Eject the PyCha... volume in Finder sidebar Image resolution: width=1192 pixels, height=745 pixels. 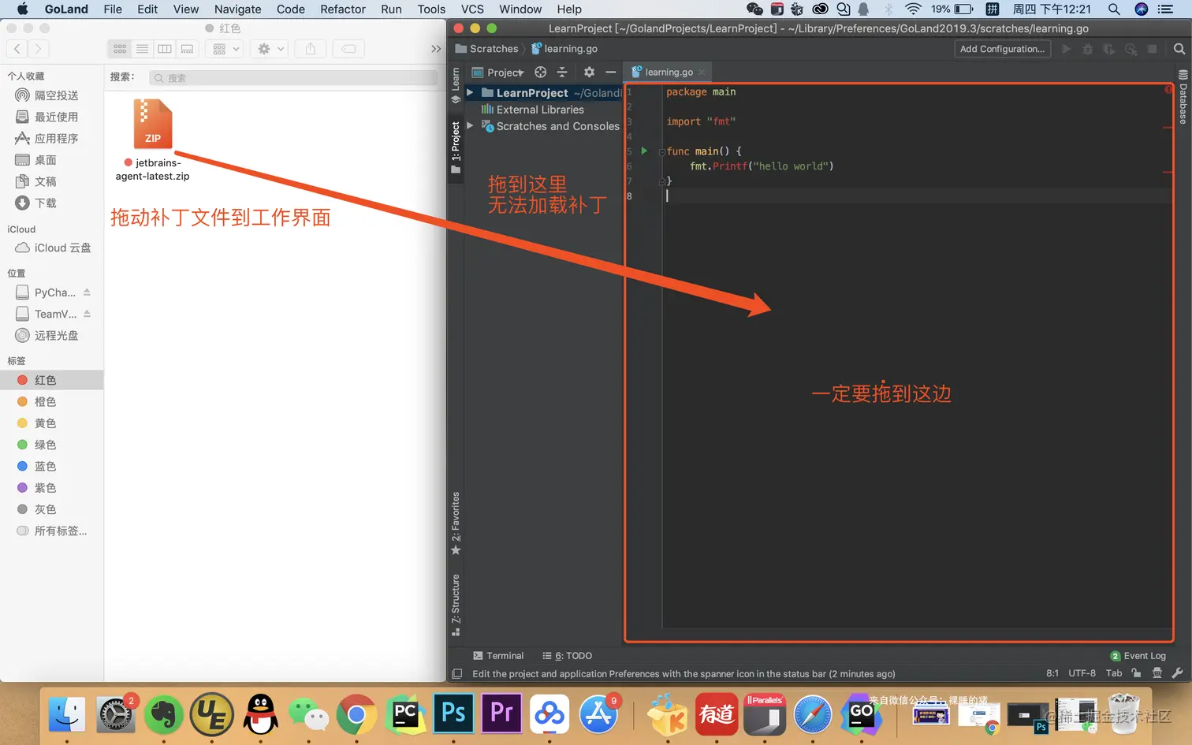[87, 292]
